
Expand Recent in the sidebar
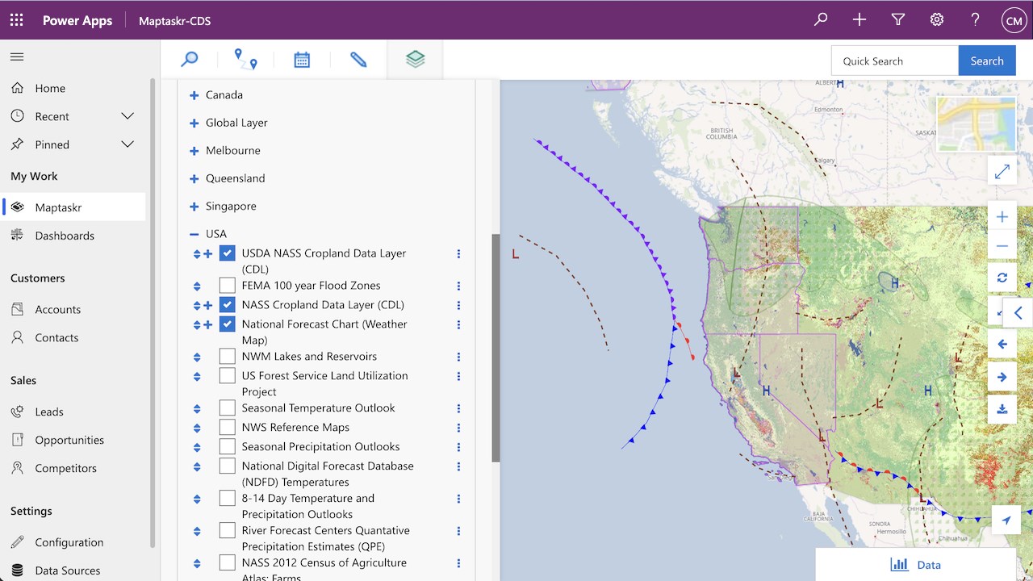[128, 116]
